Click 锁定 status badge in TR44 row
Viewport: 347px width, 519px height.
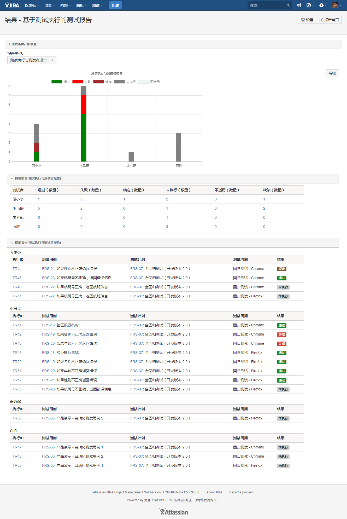coord(282,269)
